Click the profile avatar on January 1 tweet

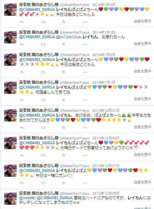[10, 88]
